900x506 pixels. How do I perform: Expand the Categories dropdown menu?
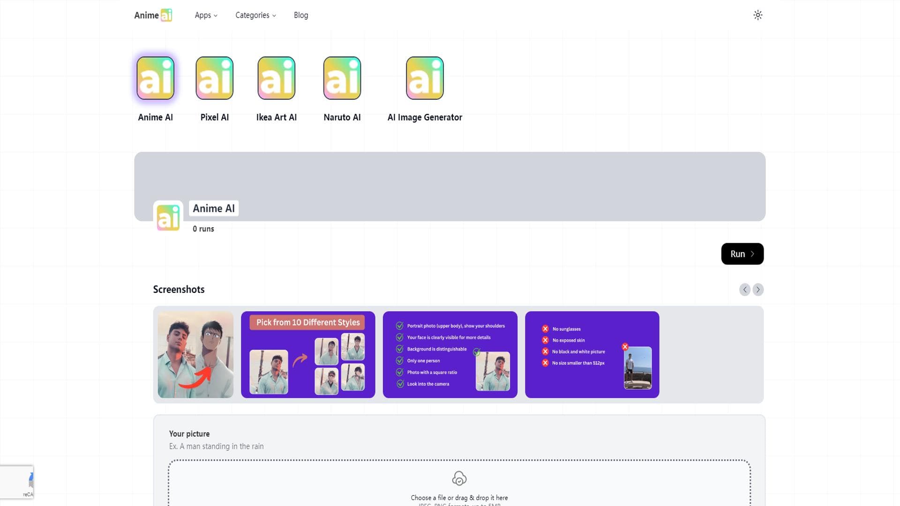[x=255, y=15]
